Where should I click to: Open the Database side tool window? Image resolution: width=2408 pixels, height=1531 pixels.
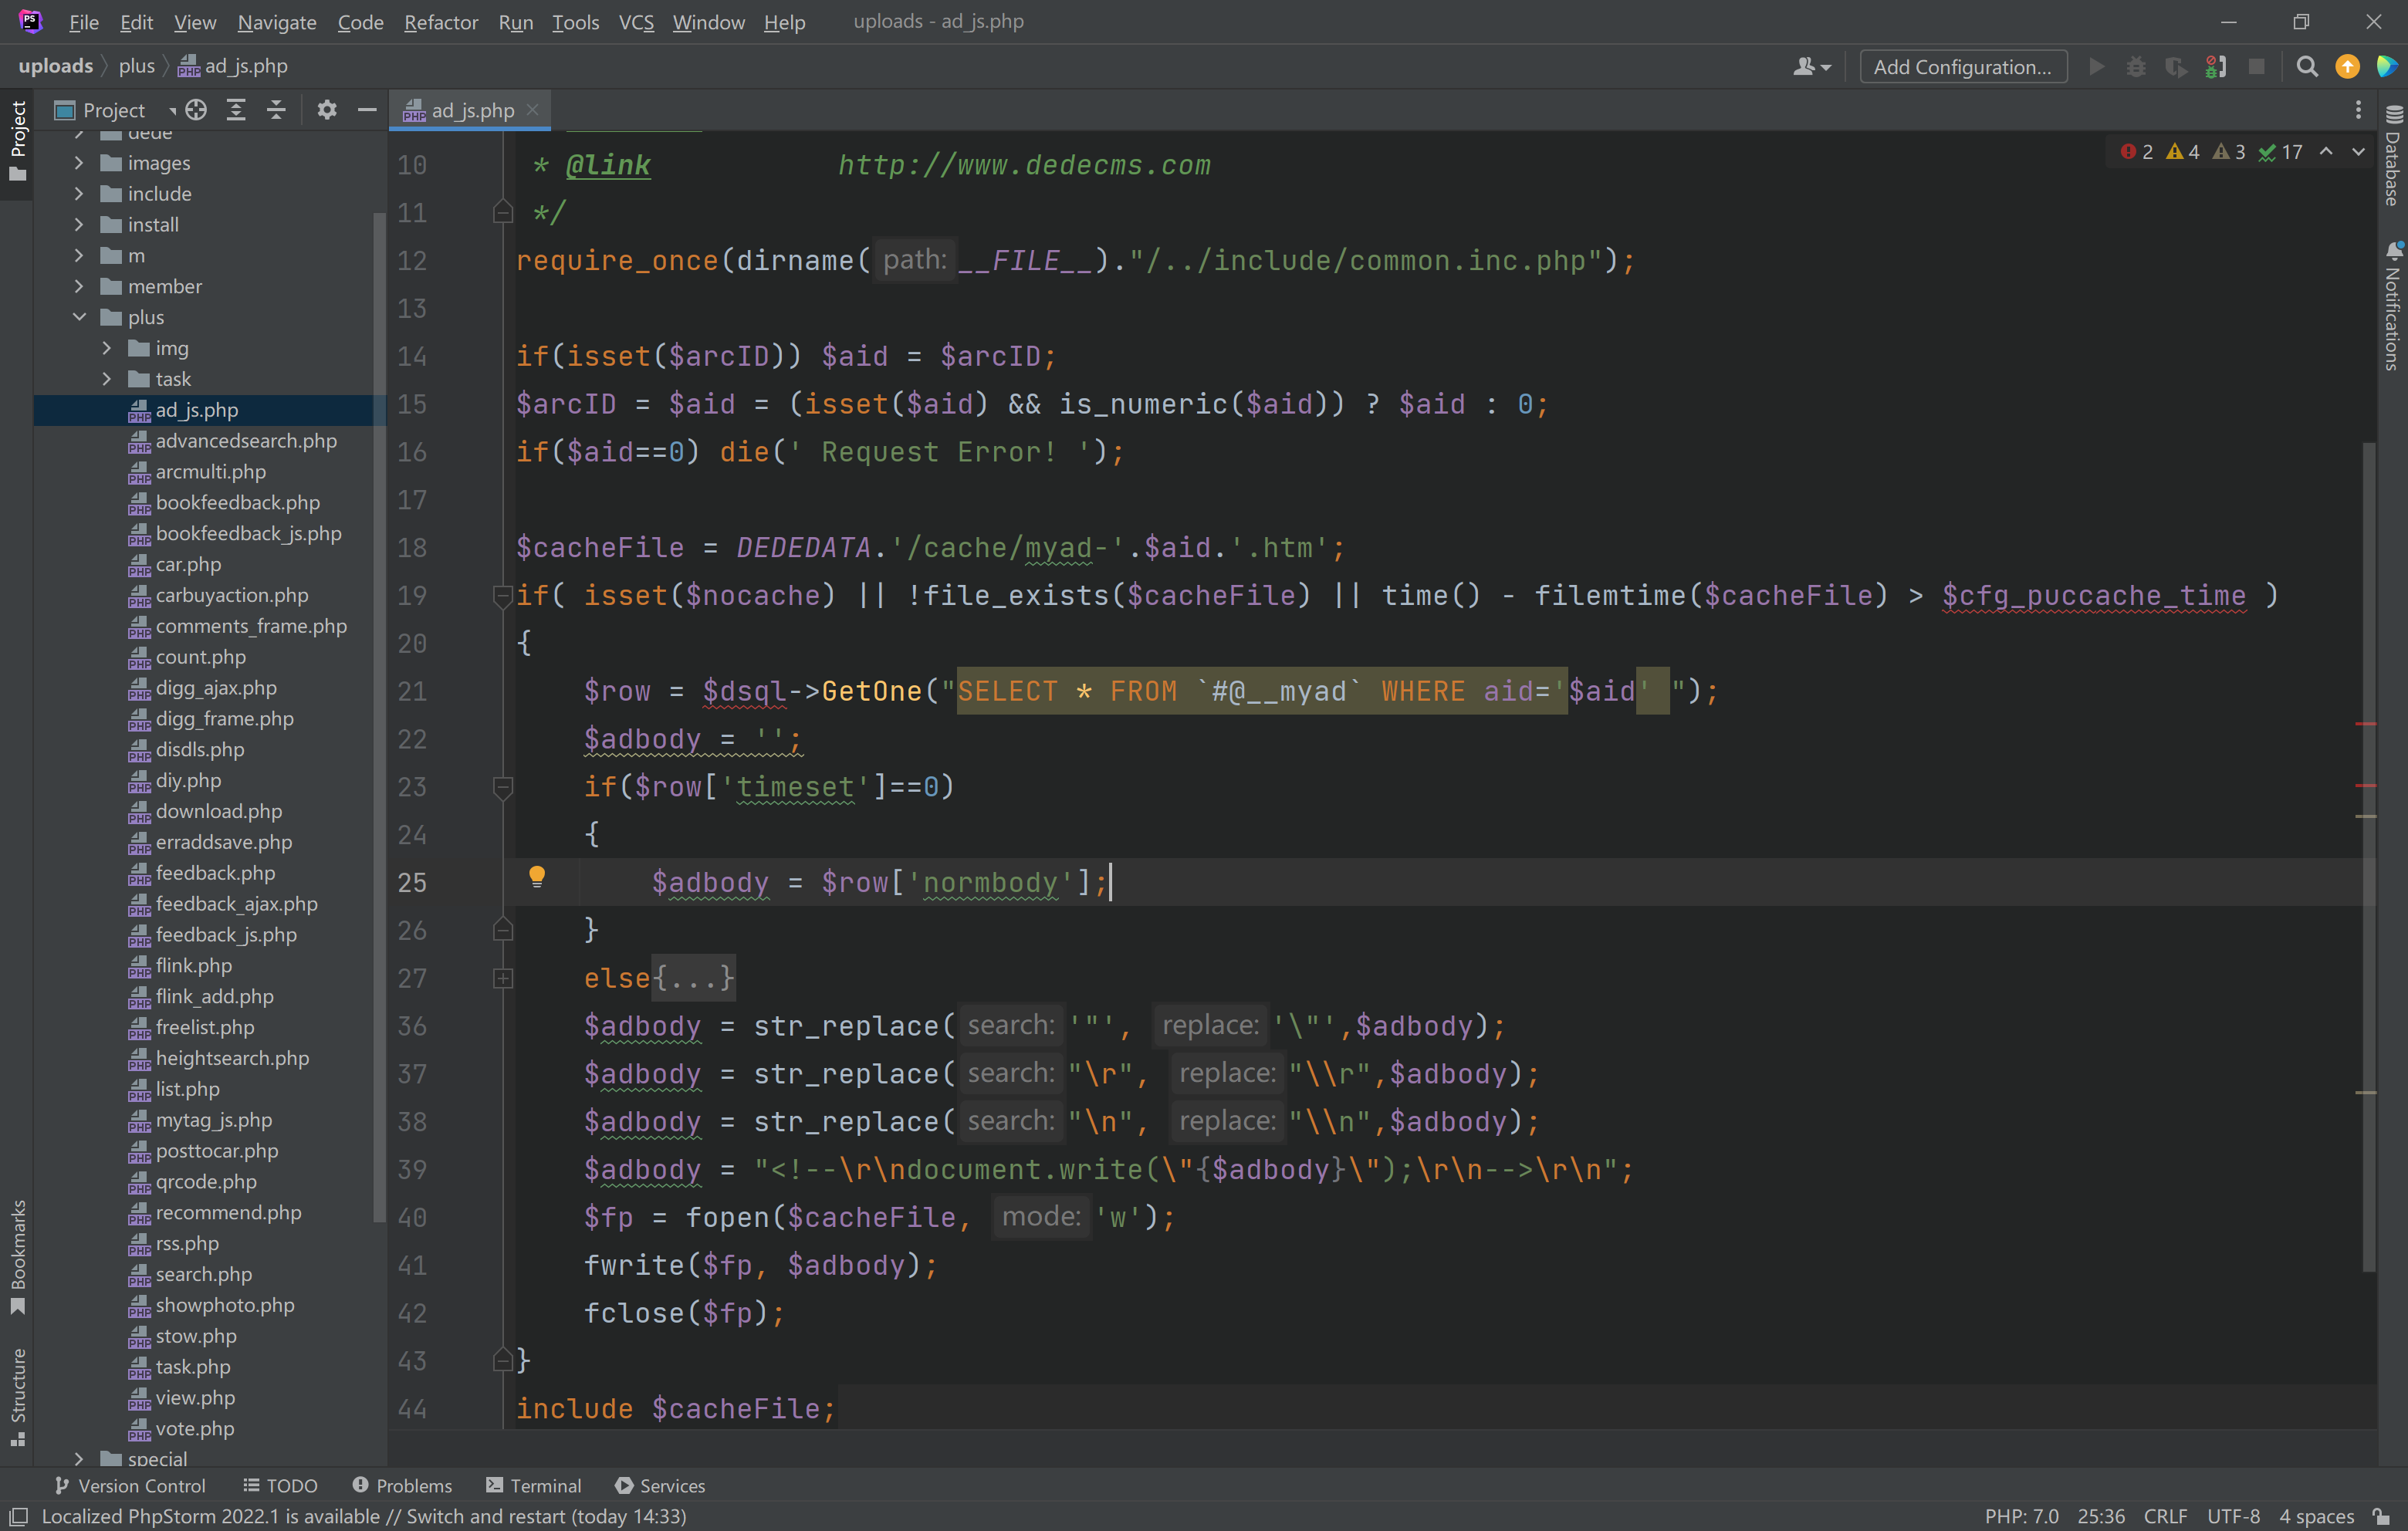2393,160
